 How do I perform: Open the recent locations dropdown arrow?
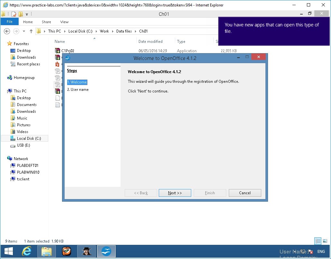click(24, 31)
